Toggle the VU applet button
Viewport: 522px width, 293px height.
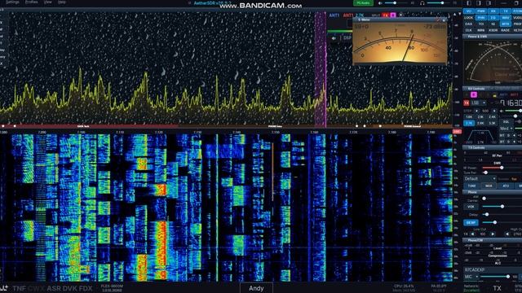469,11
